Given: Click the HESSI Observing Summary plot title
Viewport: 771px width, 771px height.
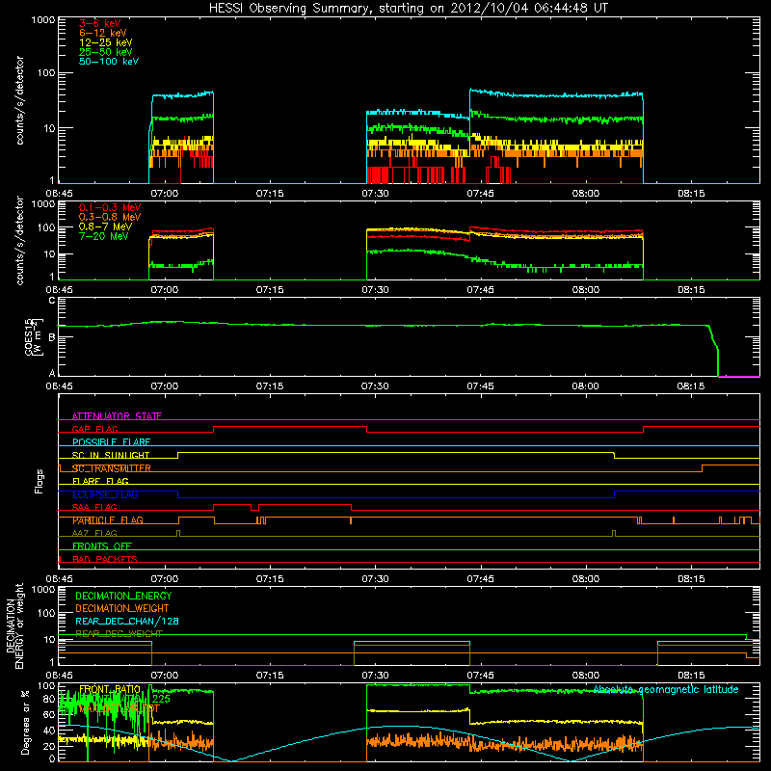Looking at the screenshot, I should (408, 9).
